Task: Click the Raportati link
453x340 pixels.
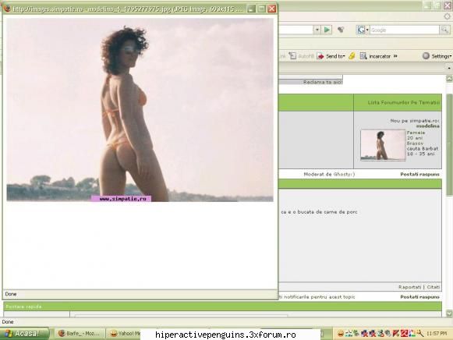Action: tap(409, 287)
